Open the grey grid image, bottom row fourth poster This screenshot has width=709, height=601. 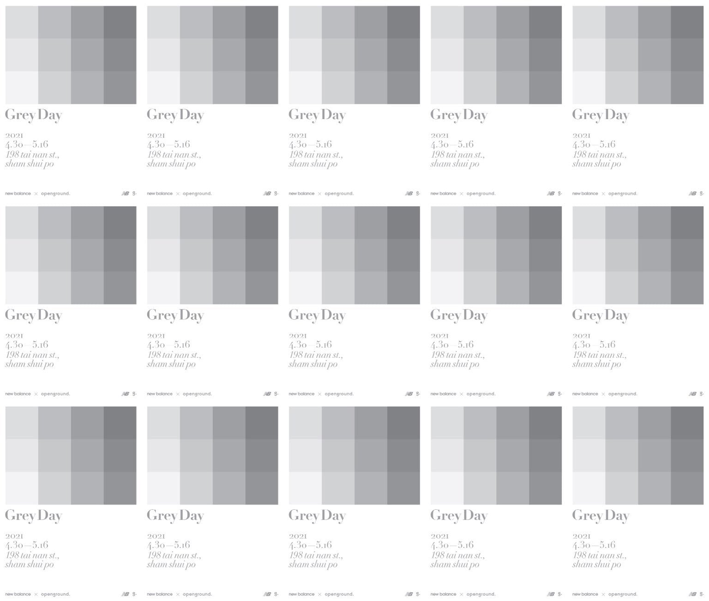point(496,455)
